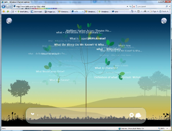Open Quick Tabs thumbnail view

point(13,12)
